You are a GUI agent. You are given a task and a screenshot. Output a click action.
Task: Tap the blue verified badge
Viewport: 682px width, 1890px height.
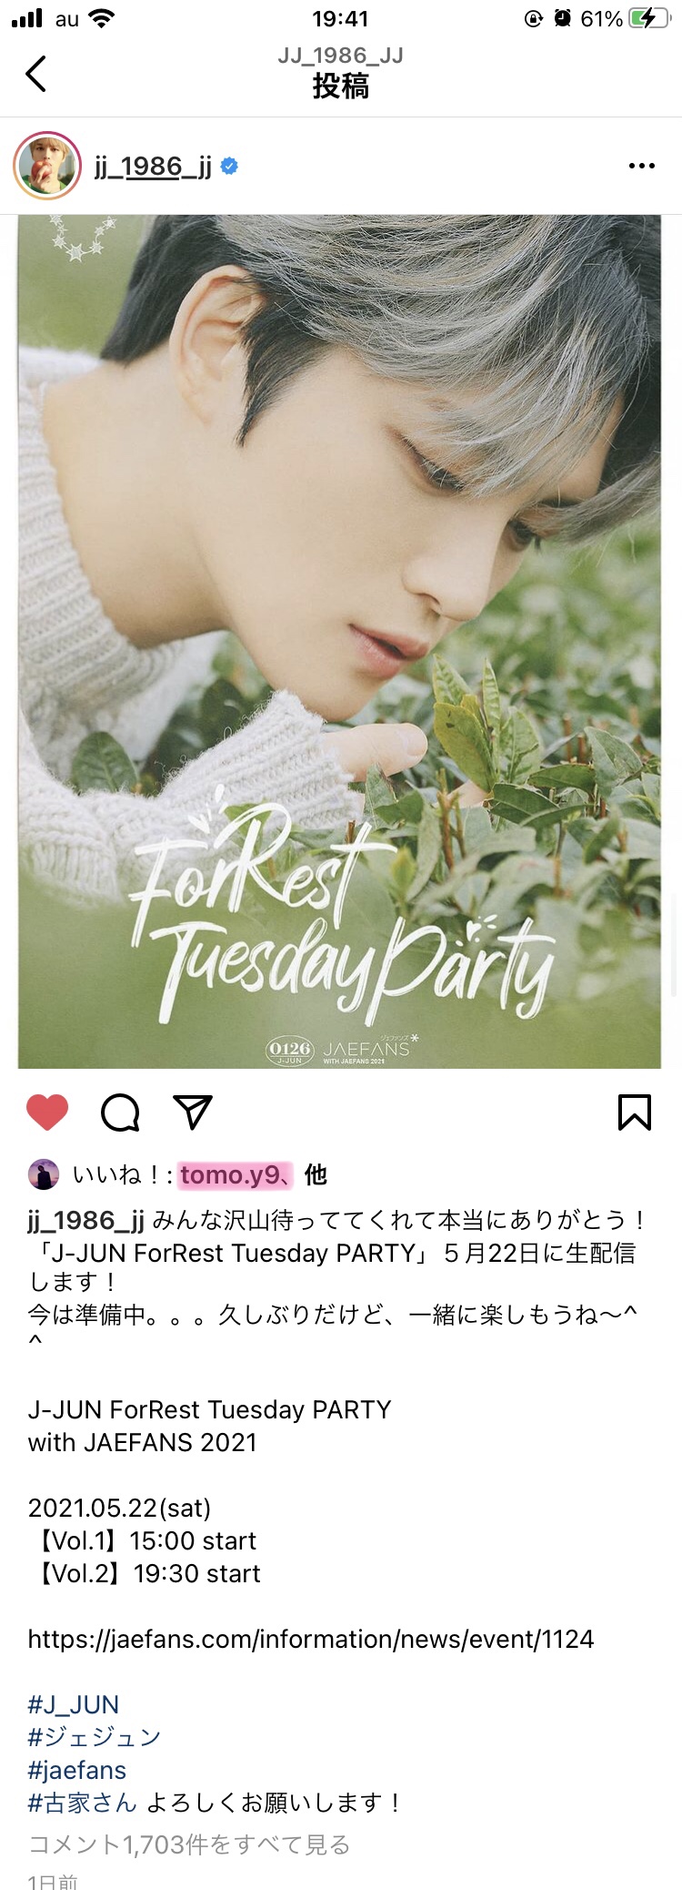pos(230,167)
